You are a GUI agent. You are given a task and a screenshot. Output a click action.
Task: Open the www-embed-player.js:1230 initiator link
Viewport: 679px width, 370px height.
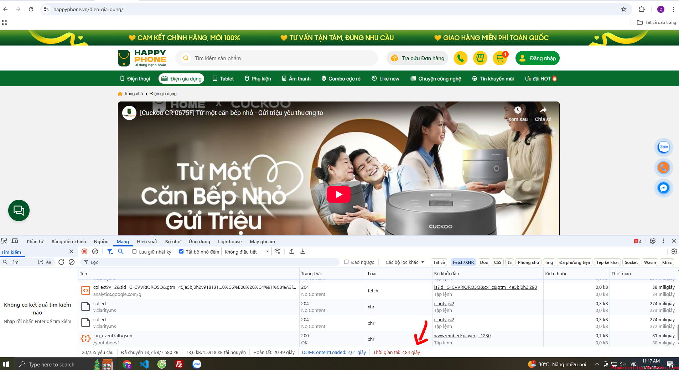pos(462,335)
